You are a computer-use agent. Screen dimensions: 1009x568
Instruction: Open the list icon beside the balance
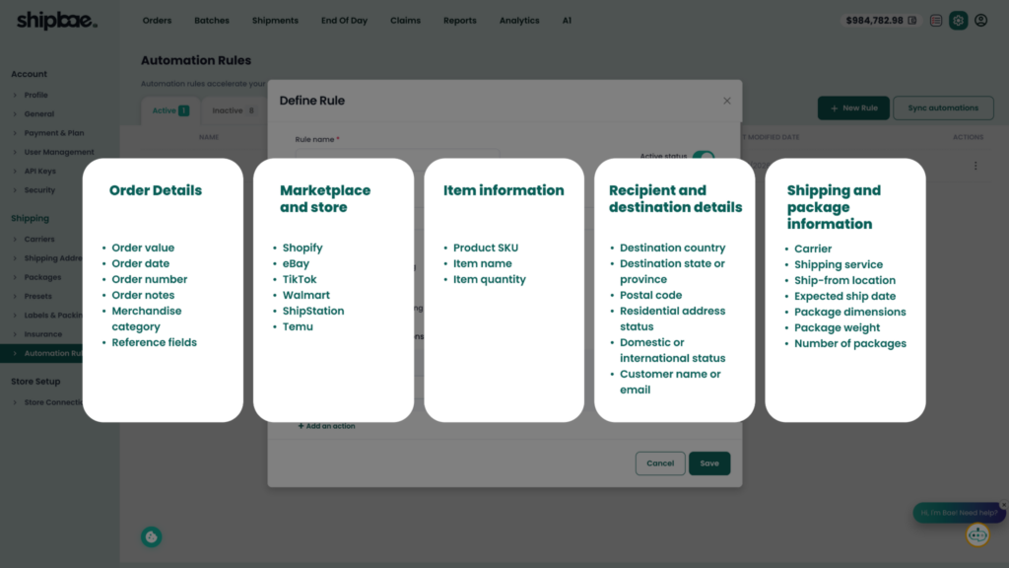pyautogui.click(x=936, y=21)
